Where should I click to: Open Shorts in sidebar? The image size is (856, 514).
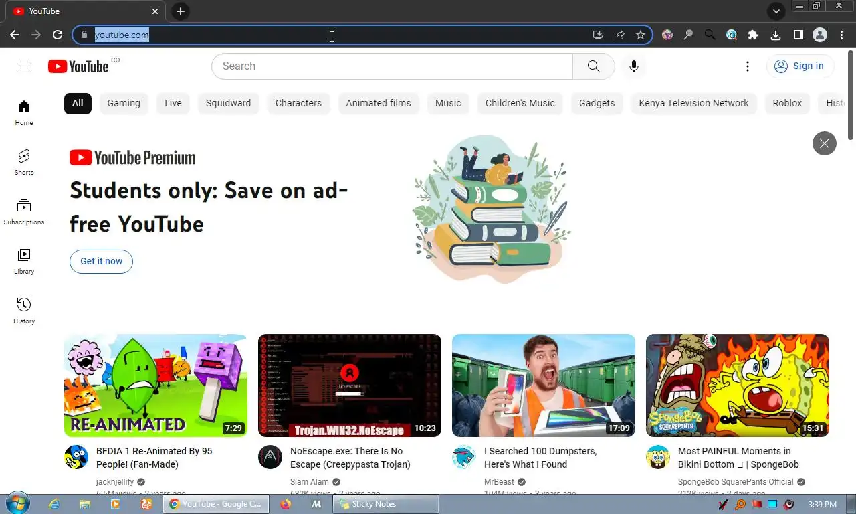pyautogui.click(x=24, y=162)
